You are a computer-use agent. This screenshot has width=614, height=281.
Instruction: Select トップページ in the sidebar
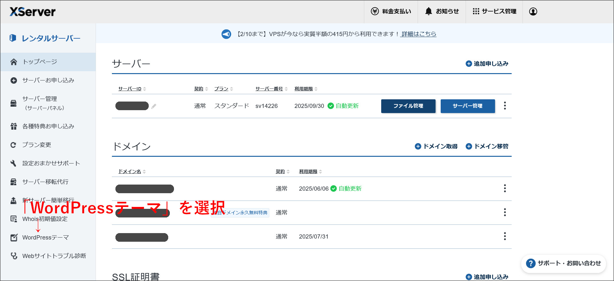pyautogui.click(x=48, y=62)
